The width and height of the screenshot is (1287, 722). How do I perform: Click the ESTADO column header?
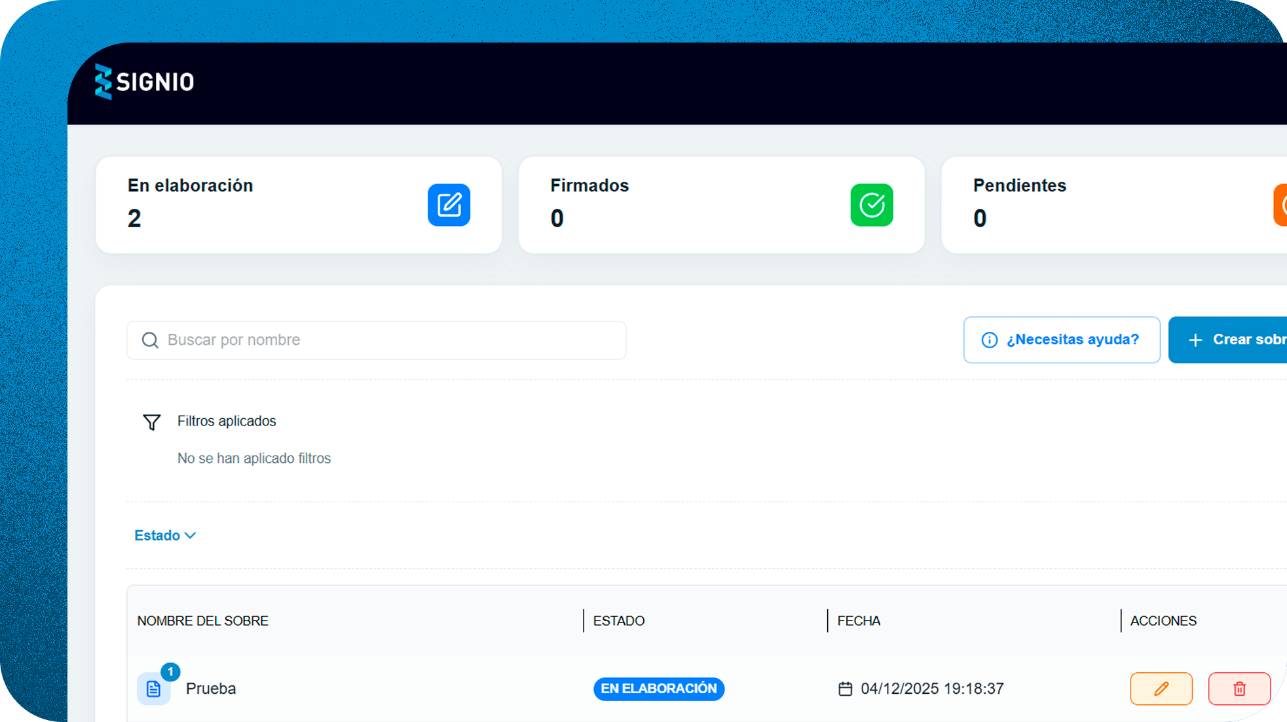(618, 621)
